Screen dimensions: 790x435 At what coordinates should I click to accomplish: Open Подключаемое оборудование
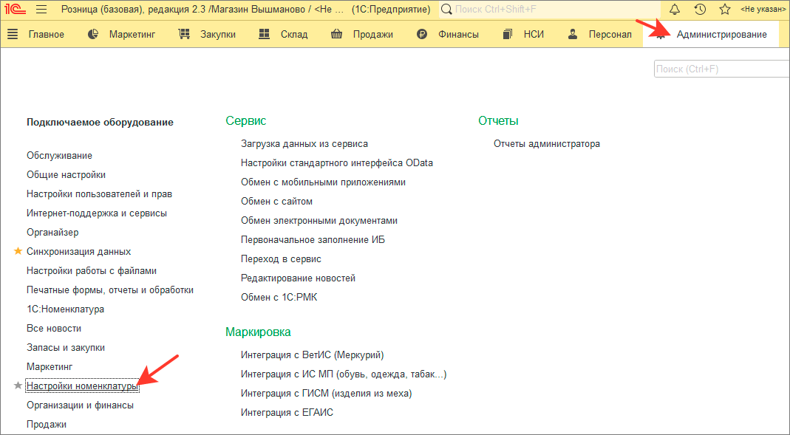100,123
